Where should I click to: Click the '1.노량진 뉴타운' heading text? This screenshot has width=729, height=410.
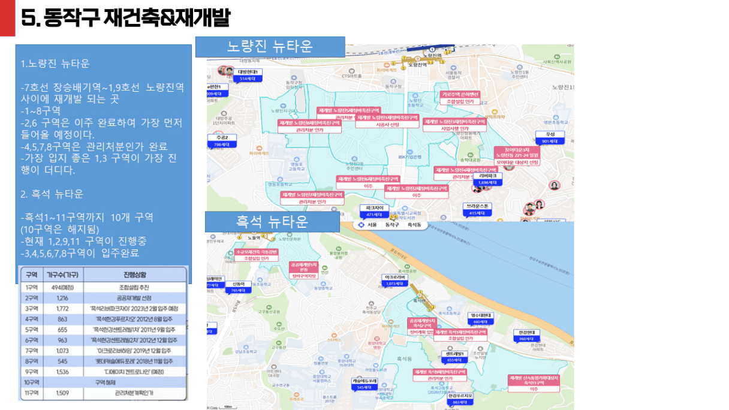point(55,64)
